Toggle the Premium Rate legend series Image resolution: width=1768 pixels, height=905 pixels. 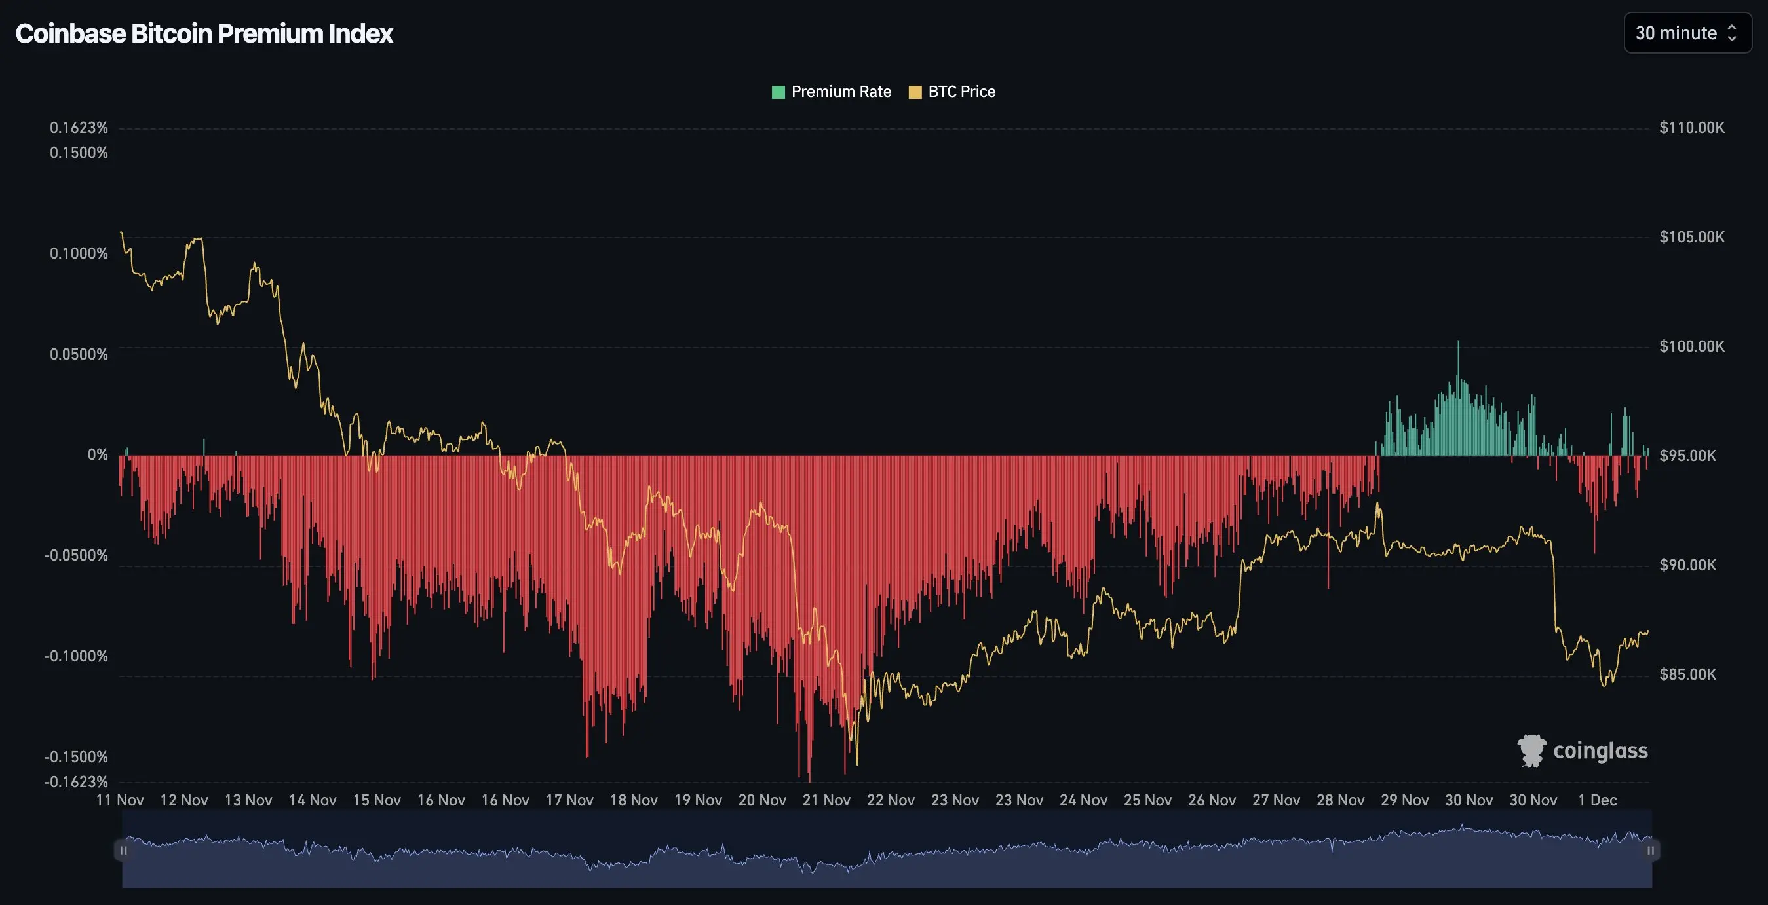(x=841, y=92)
